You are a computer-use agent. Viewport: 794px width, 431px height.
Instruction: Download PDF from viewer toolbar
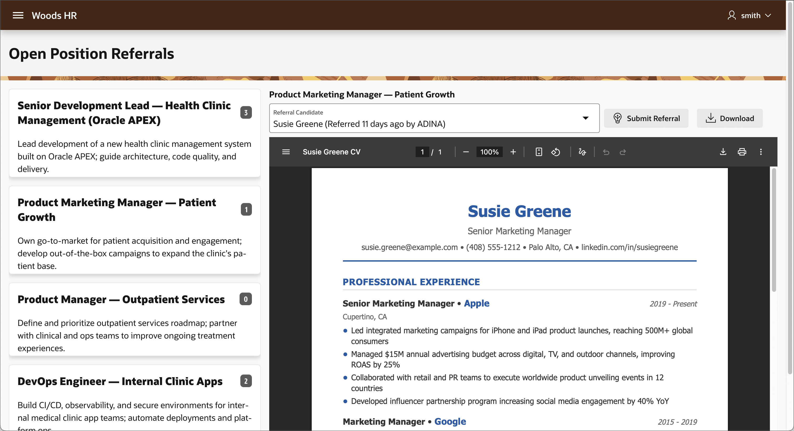point(723,152)
